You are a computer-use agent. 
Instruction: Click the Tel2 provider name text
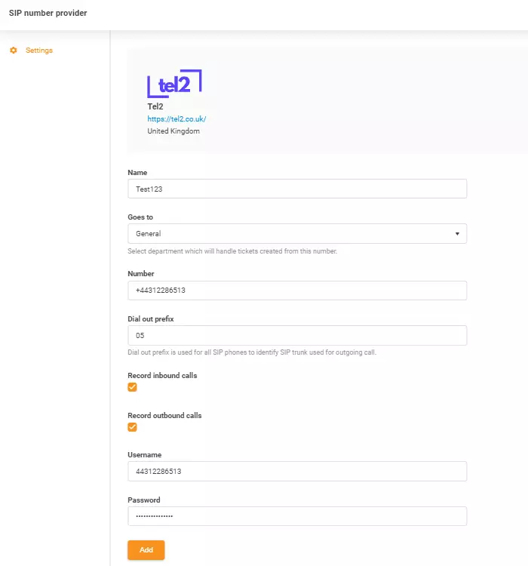point(155,106)
